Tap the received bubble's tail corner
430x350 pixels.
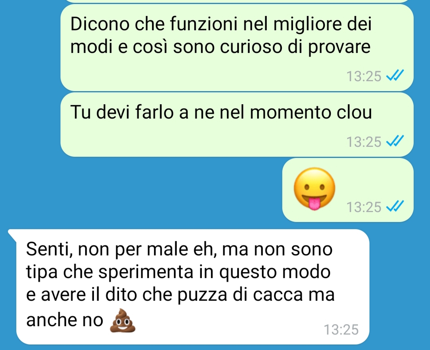12,233
